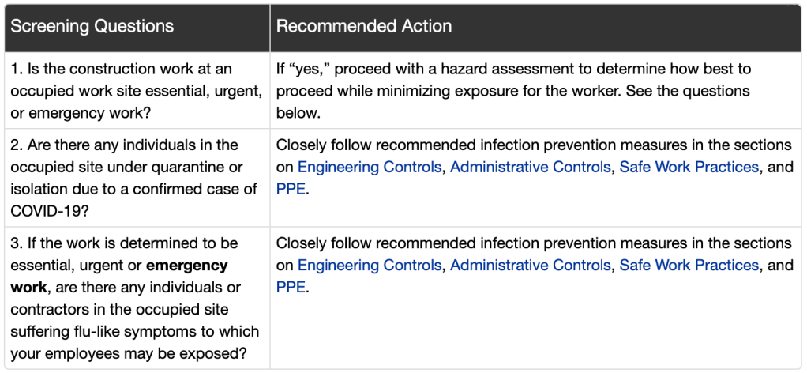Open Engineering Controls link in question 3 row
The width and height of the screenshot is (807, 373).
[370, 265]
